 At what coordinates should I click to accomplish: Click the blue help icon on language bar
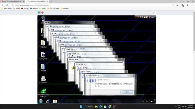(150, 17)
